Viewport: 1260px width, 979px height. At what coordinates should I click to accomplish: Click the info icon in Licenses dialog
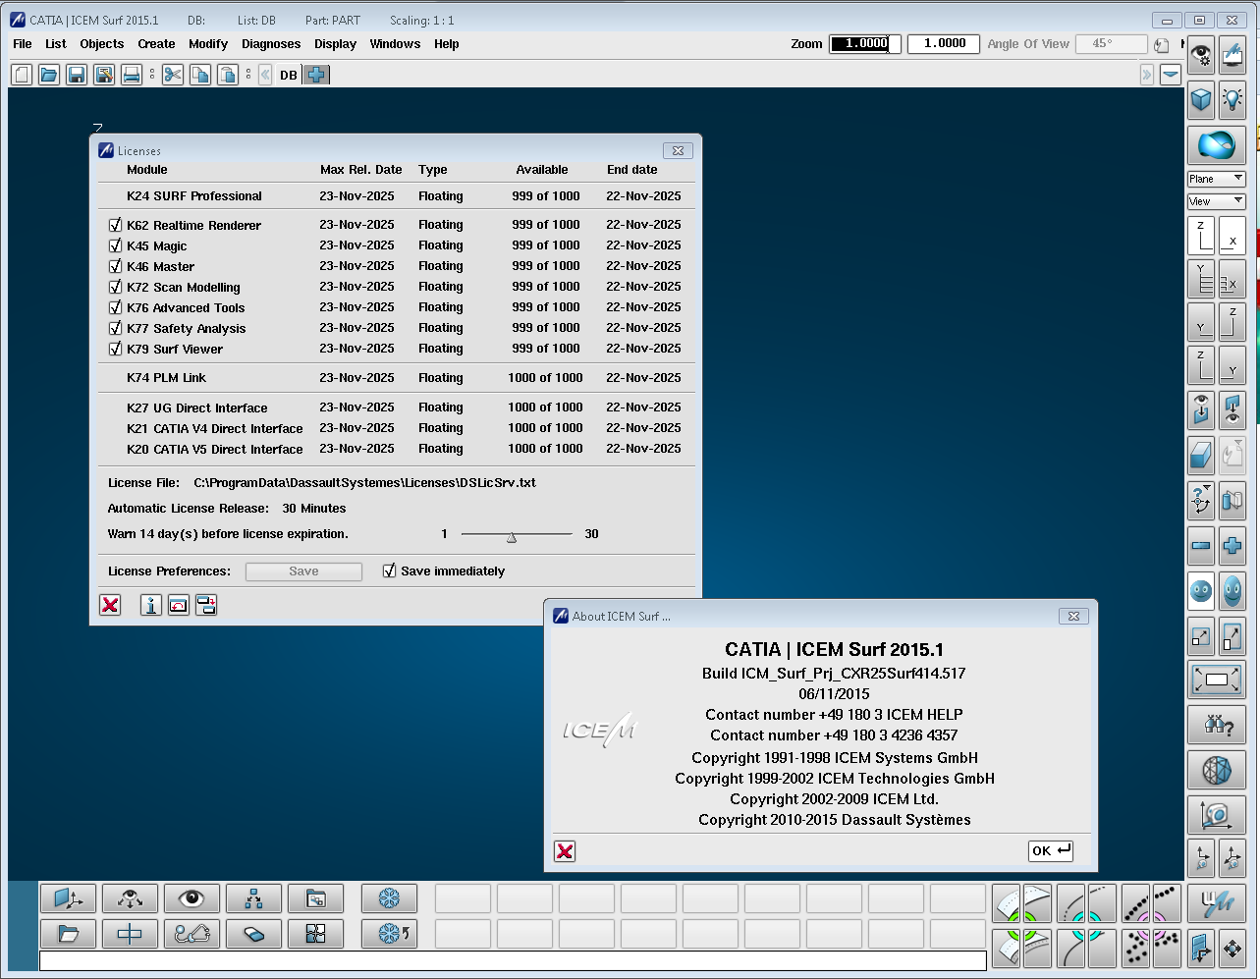tap(150, 605)
